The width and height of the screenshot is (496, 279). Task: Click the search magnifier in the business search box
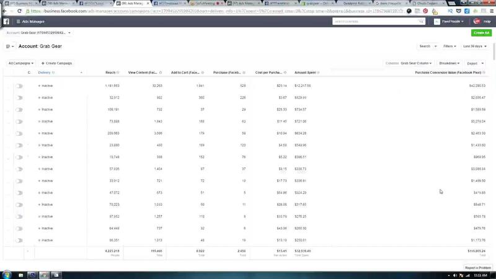421,22
